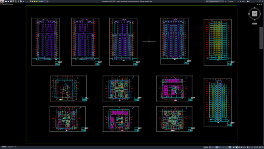
Task: Click the isolate objects status bar icon
Action: [x=255, y=147]
